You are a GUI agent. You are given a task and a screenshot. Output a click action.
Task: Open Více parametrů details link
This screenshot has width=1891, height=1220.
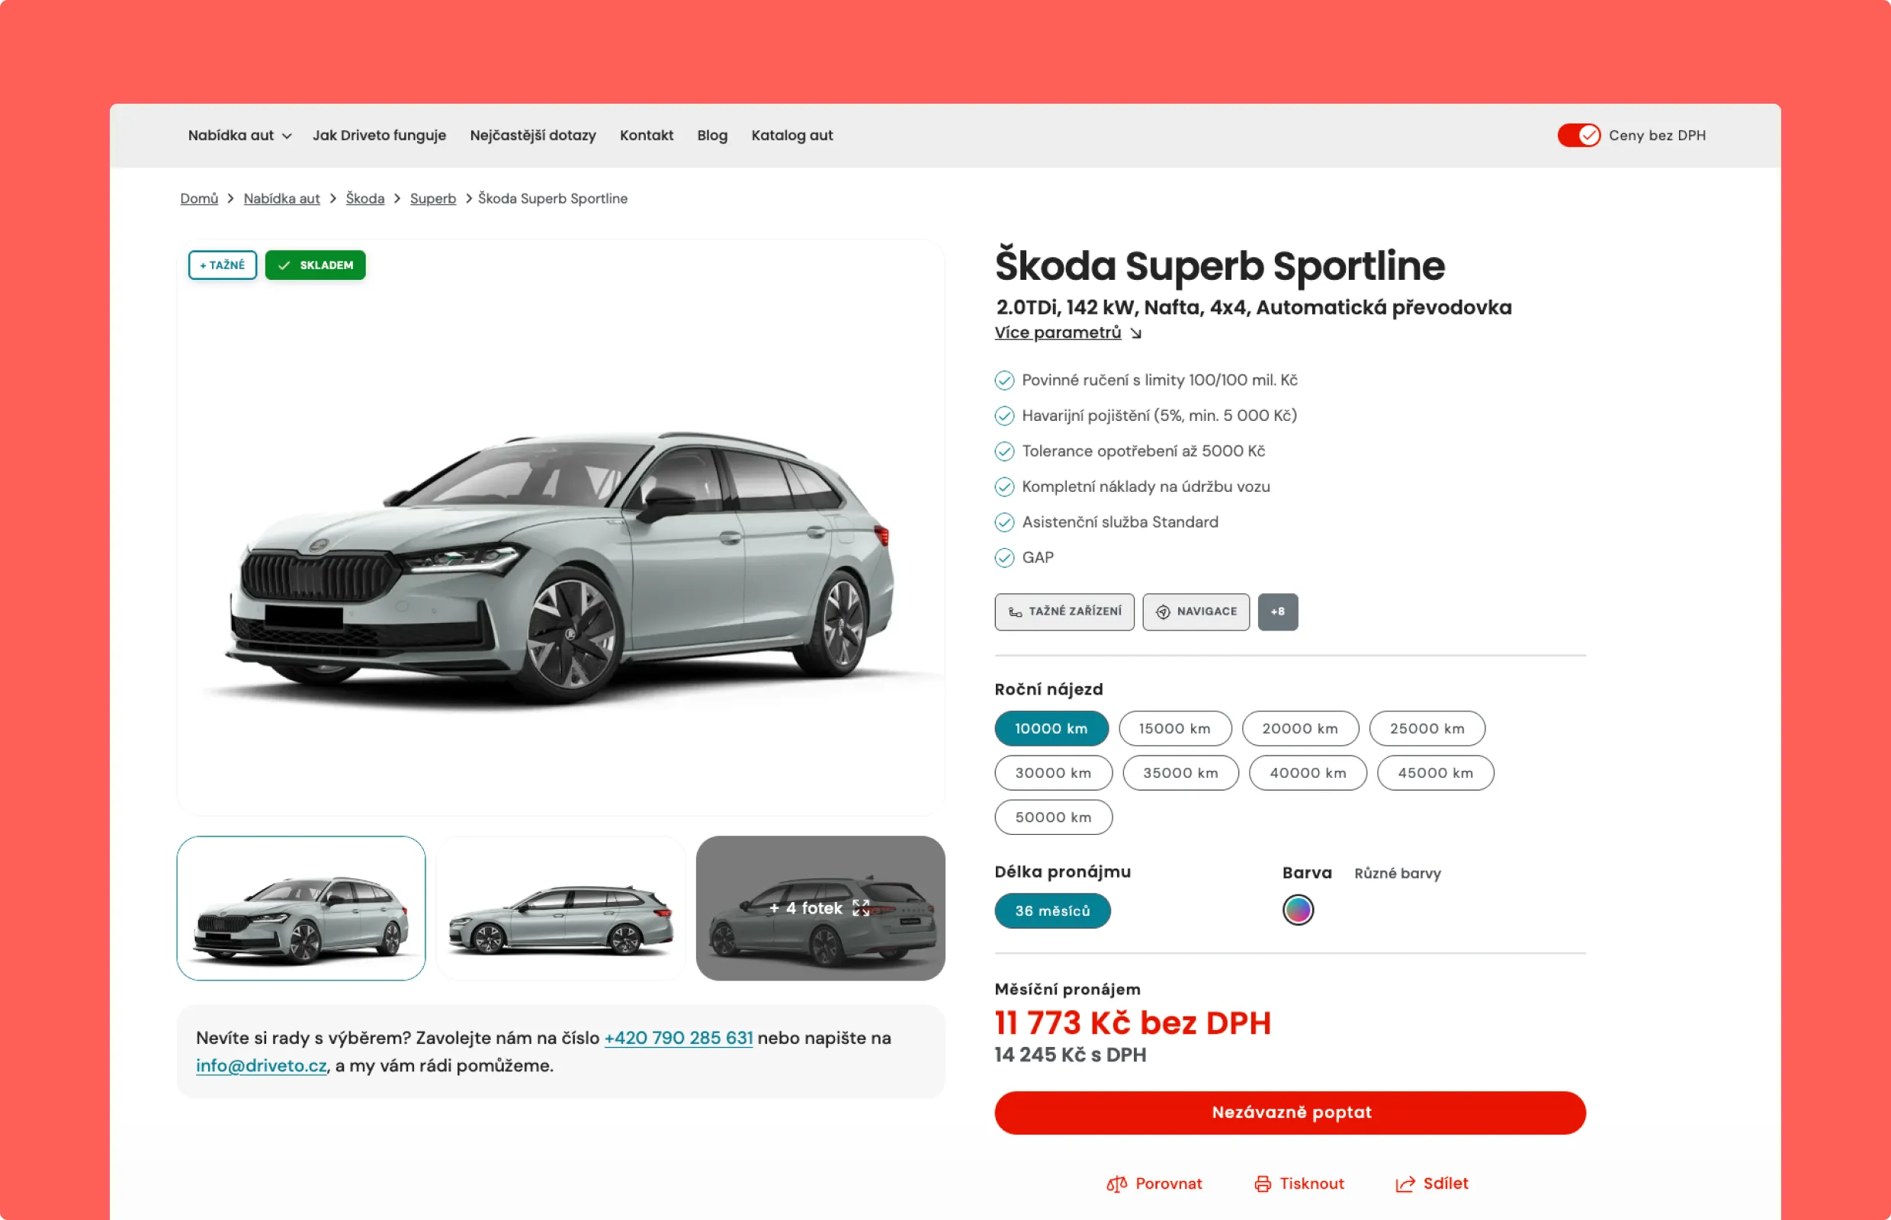pyautogui.click(x=1058, y=332)
